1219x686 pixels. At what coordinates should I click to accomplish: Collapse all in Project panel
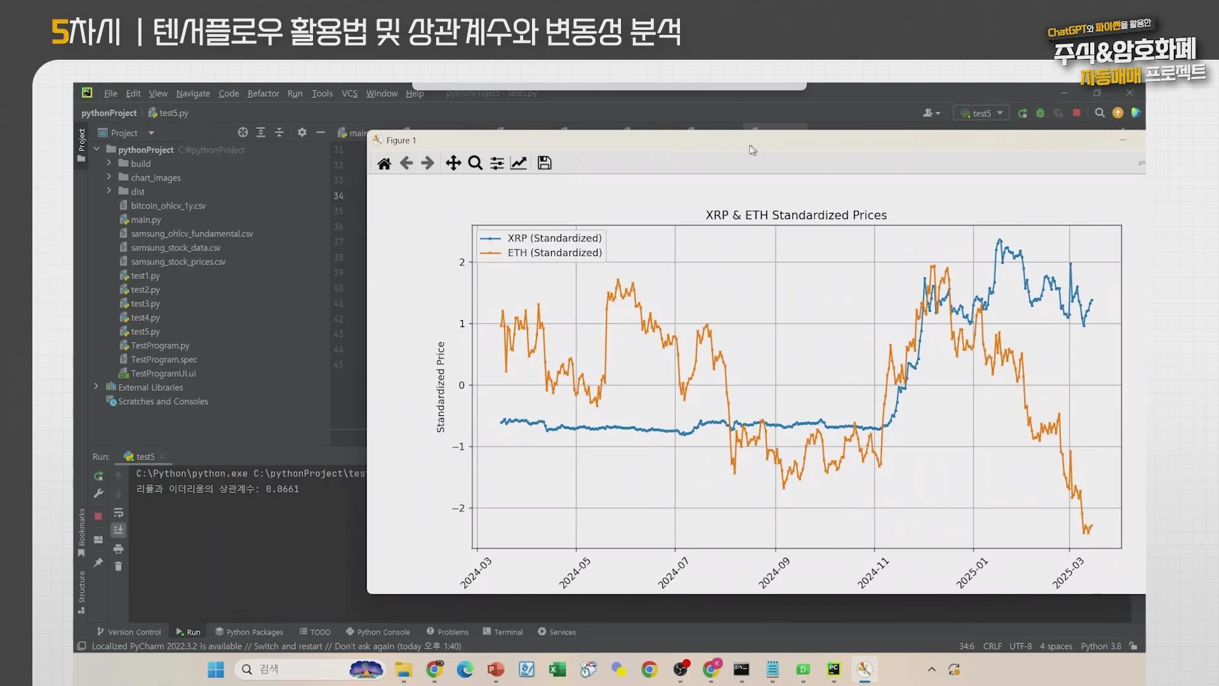[279, 132]
